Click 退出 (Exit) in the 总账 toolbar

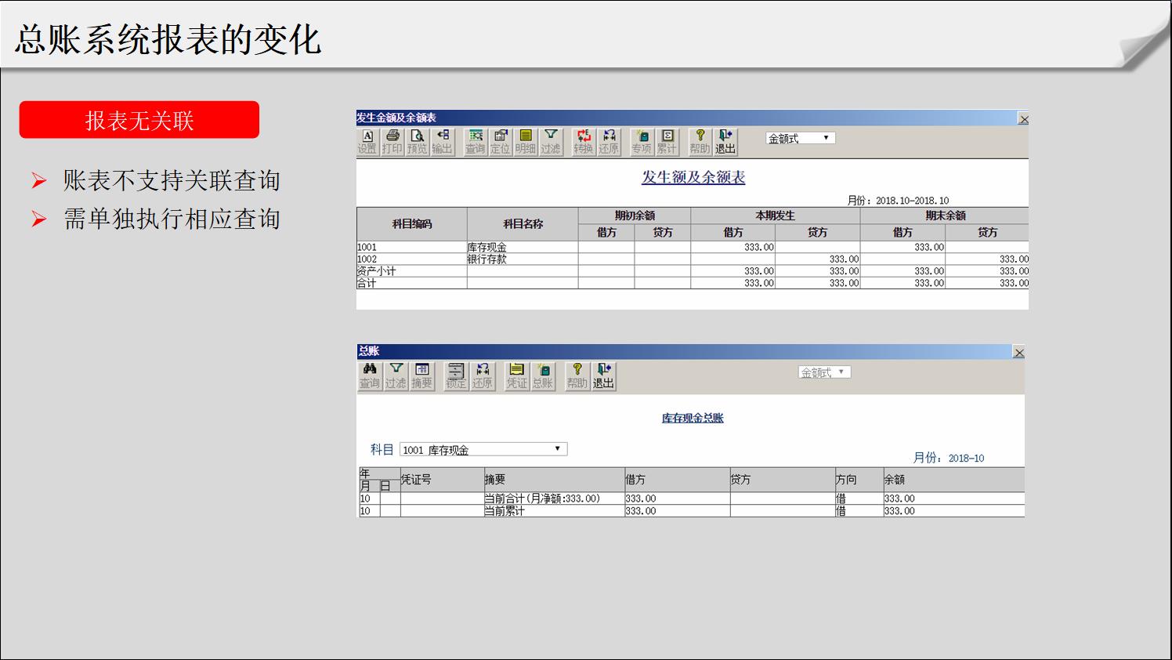tap(603, 376)
